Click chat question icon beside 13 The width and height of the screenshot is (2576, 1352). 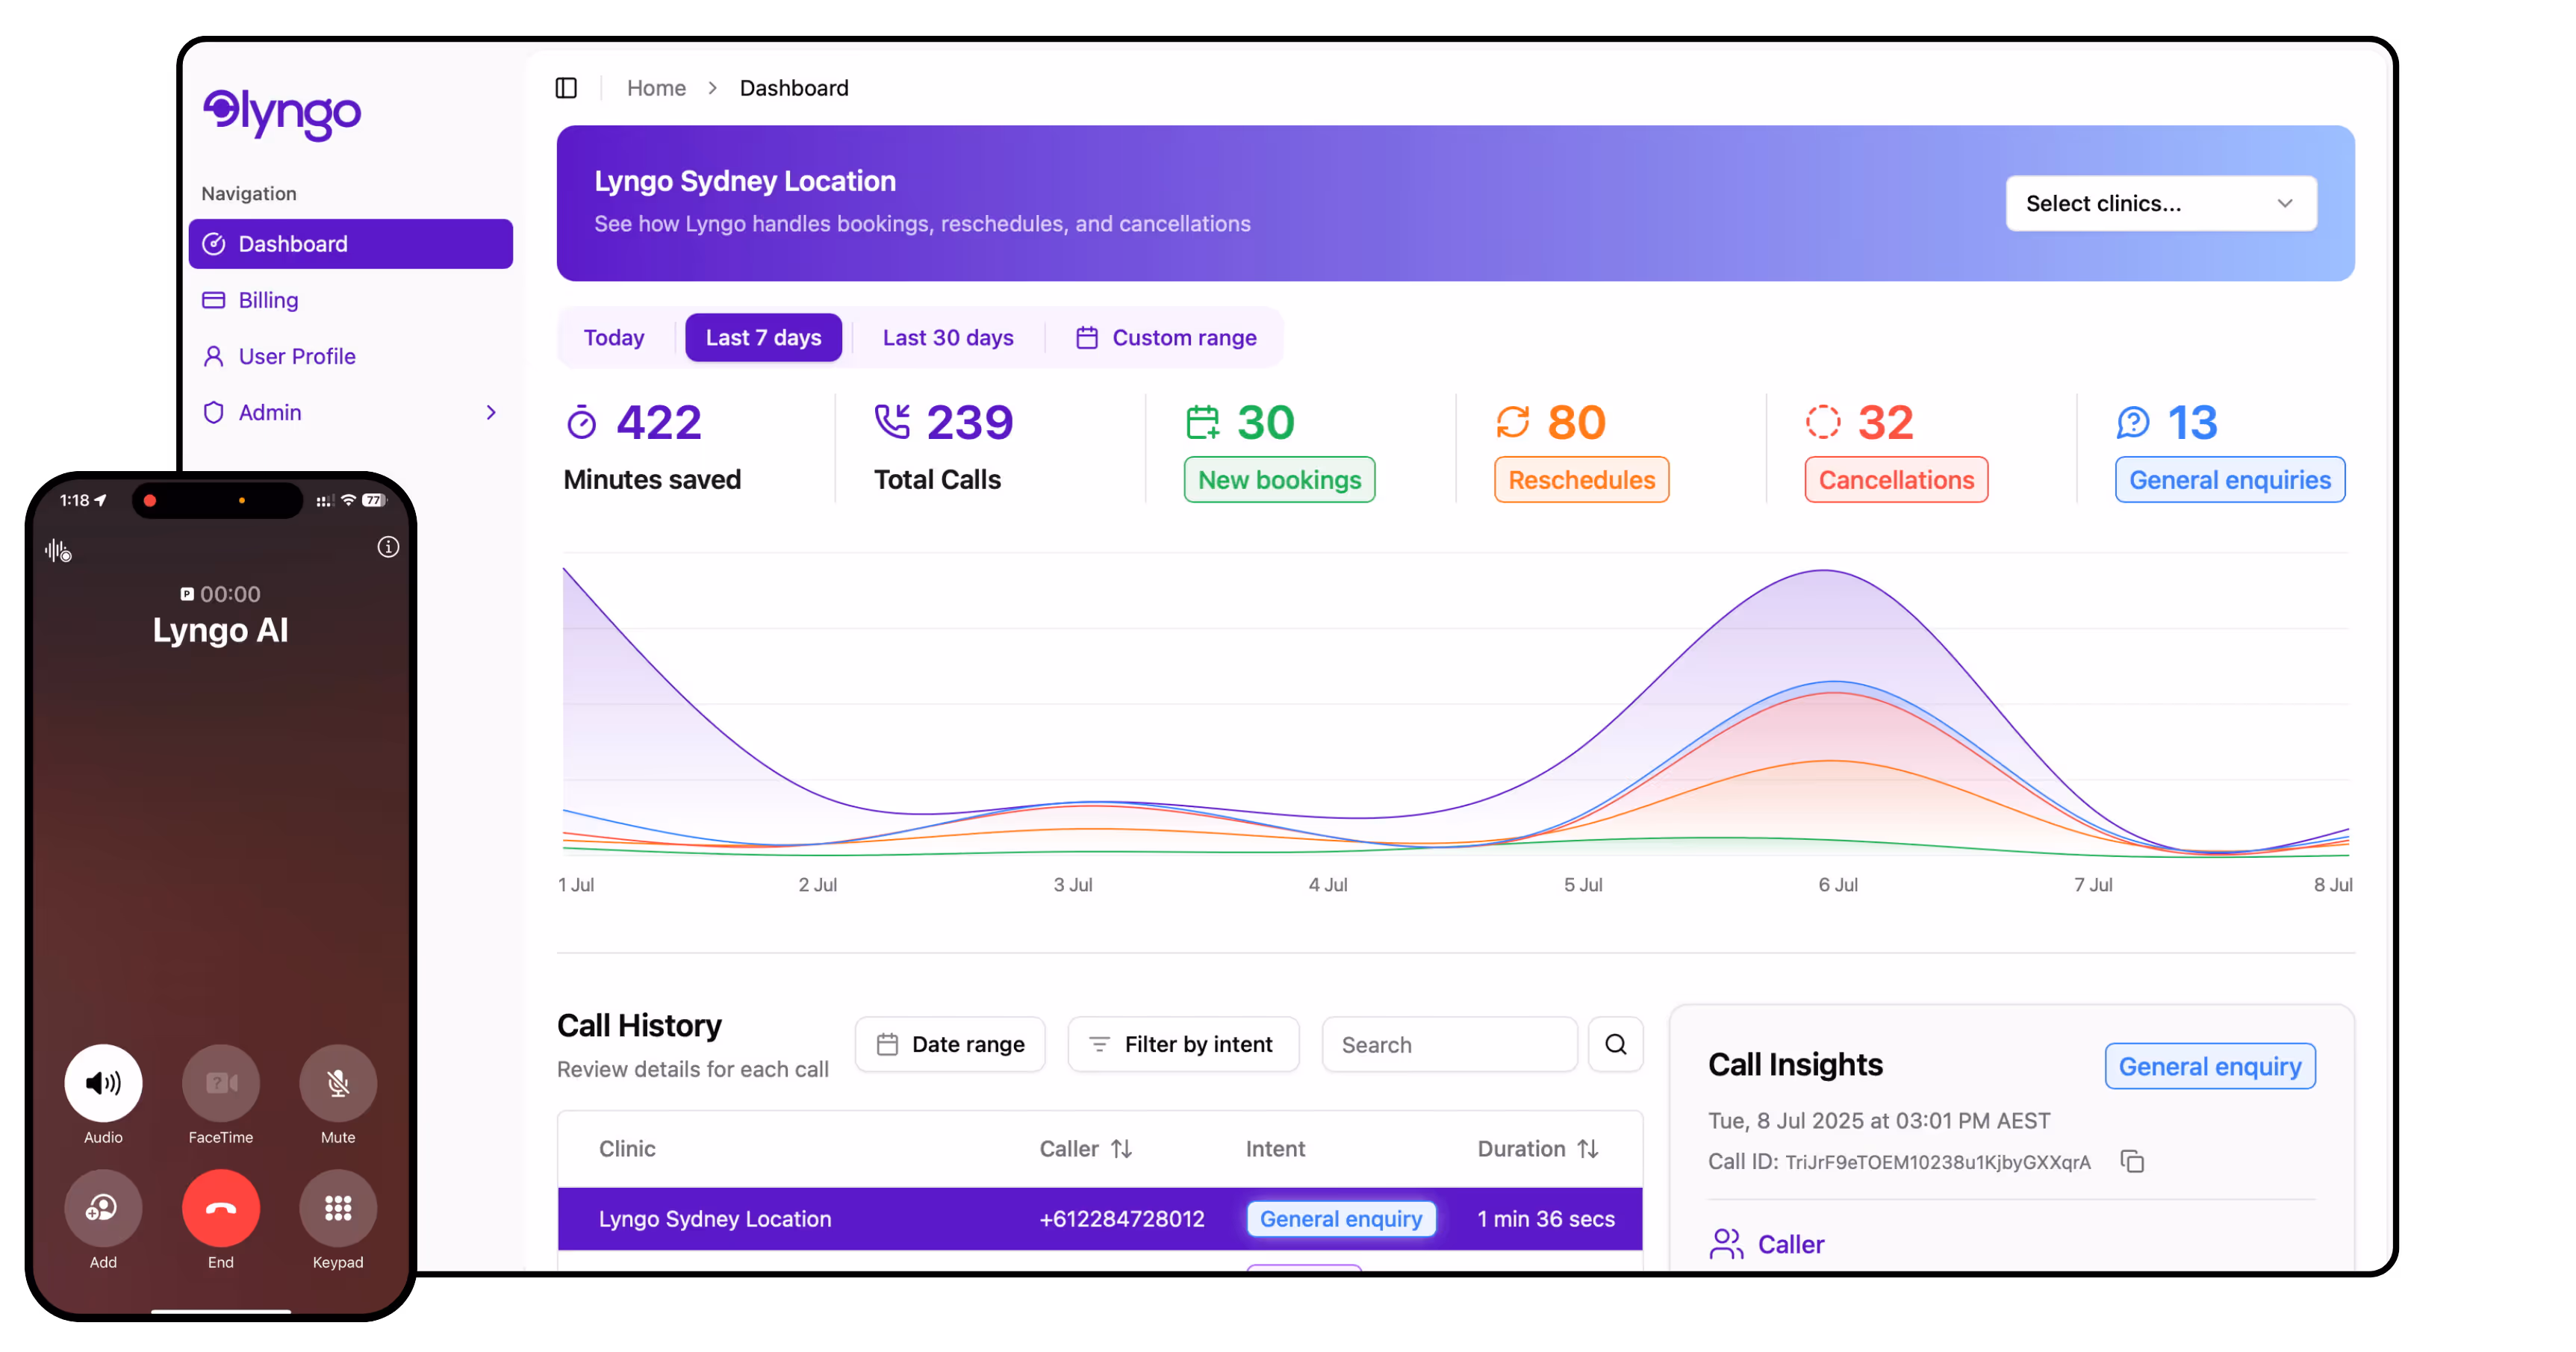(2133, 422)
